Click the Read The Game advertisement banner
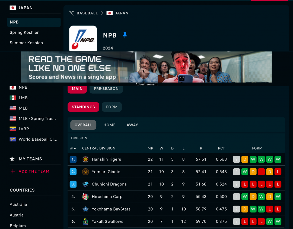Viewport: 293px width, 229px height. pyautogui.click(x=146, y=67)
